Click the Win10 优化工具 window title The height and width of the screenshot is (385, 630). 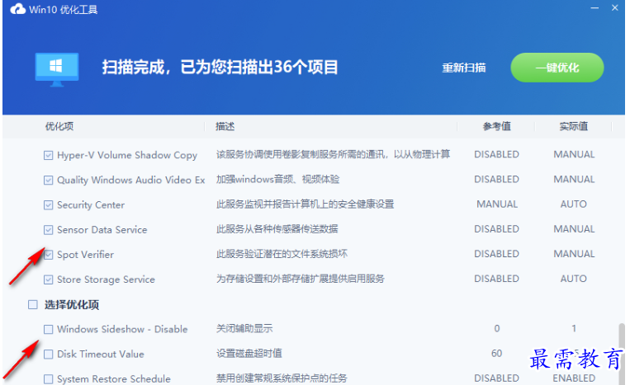[x=63, y=10]
